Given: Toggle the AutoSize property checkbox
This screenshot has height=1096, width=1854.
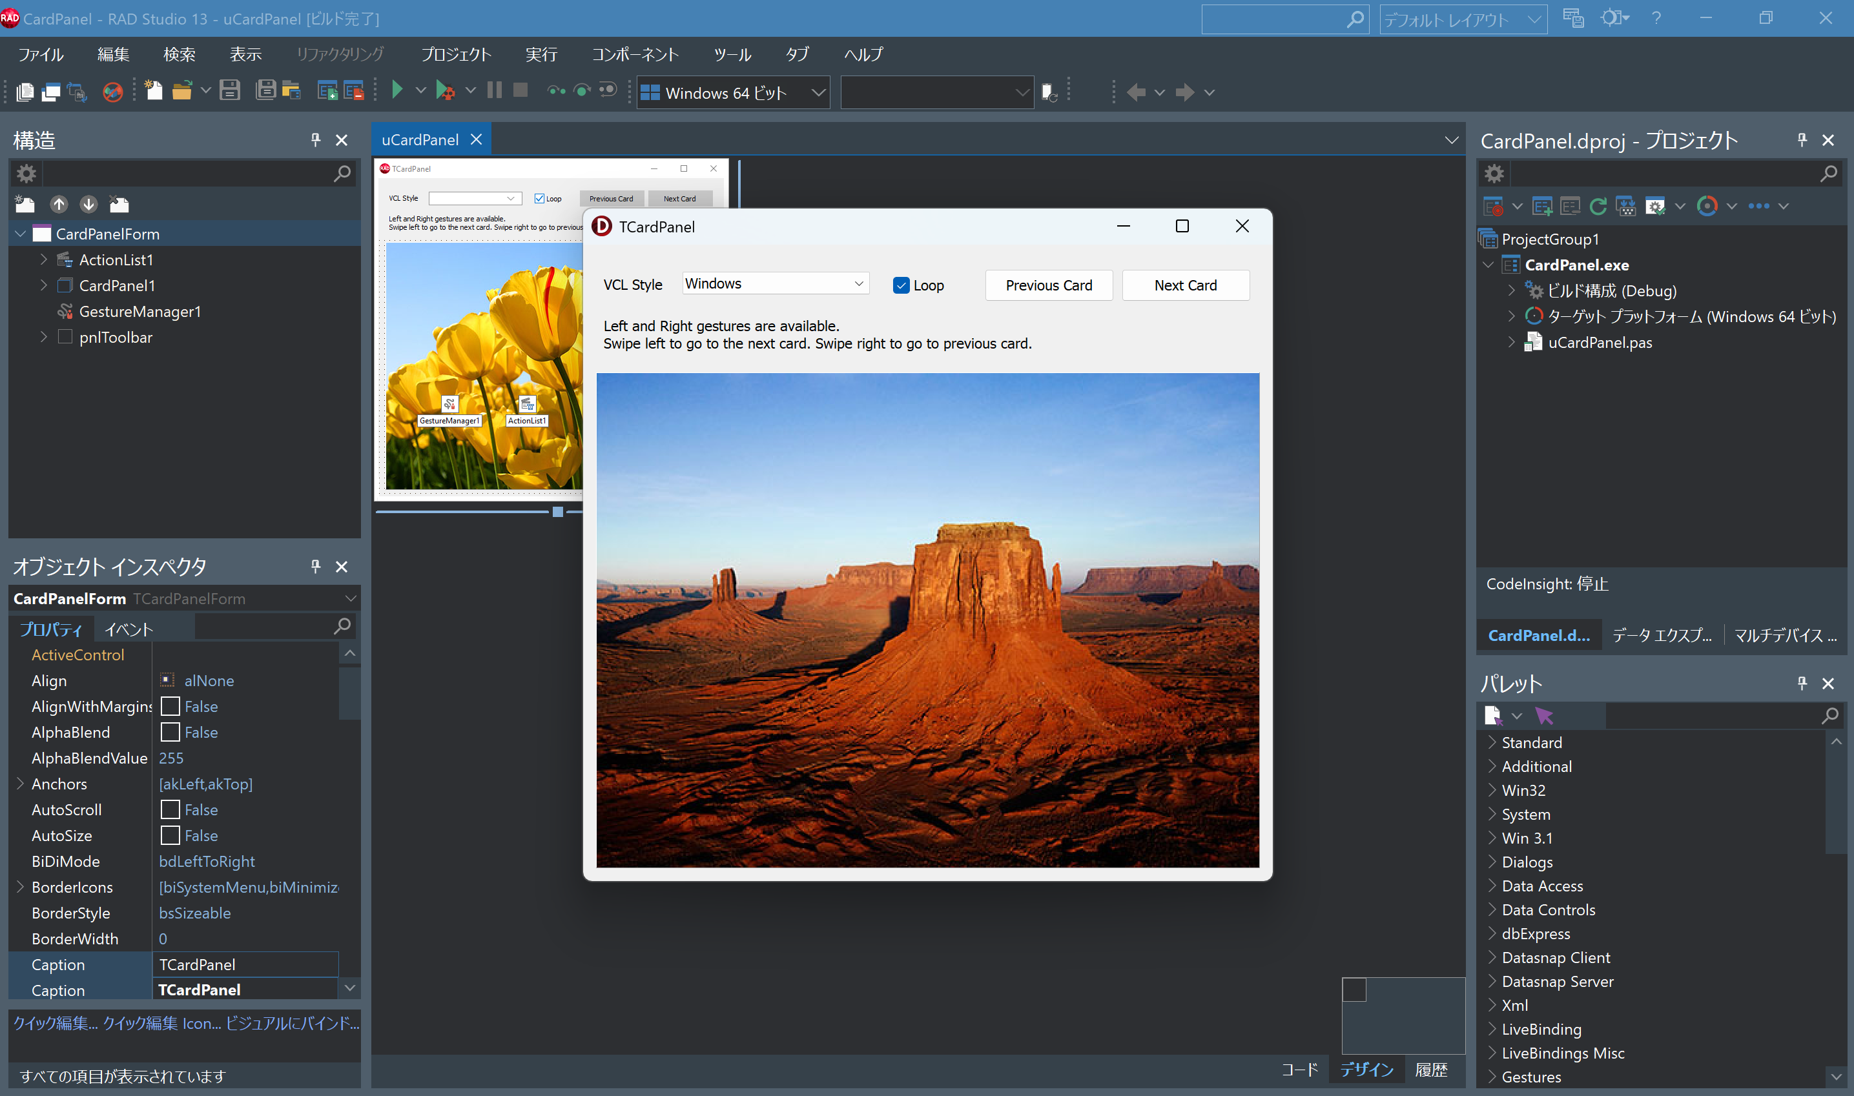Looking at the screenshot, I should tap(170, 835).
